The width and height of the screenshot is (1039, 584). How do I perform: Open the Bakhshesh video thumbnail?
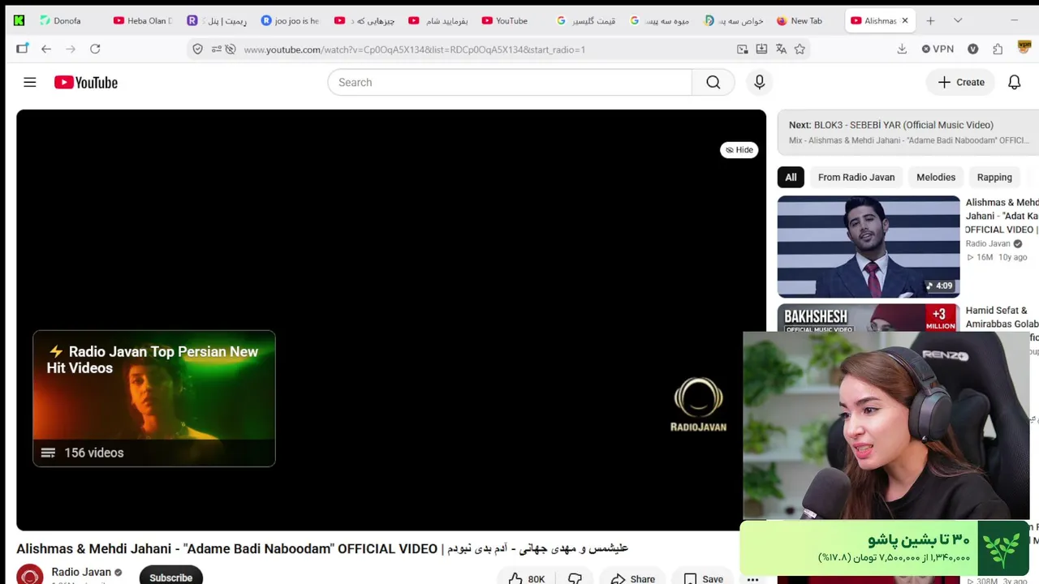click(x=869, y=318)
